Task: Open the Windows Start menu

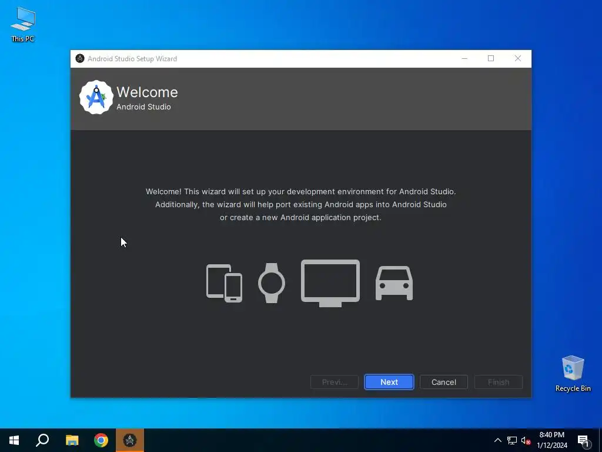Action: (14, 440)
